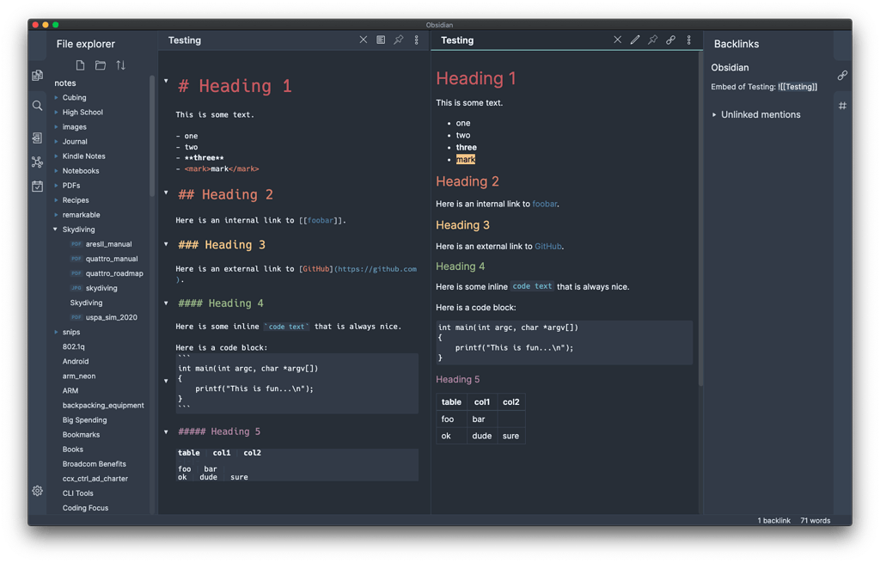The height and width of the screenshot is (563, 880).
Task: Open Obsidian settings gear
Action: 37,491
